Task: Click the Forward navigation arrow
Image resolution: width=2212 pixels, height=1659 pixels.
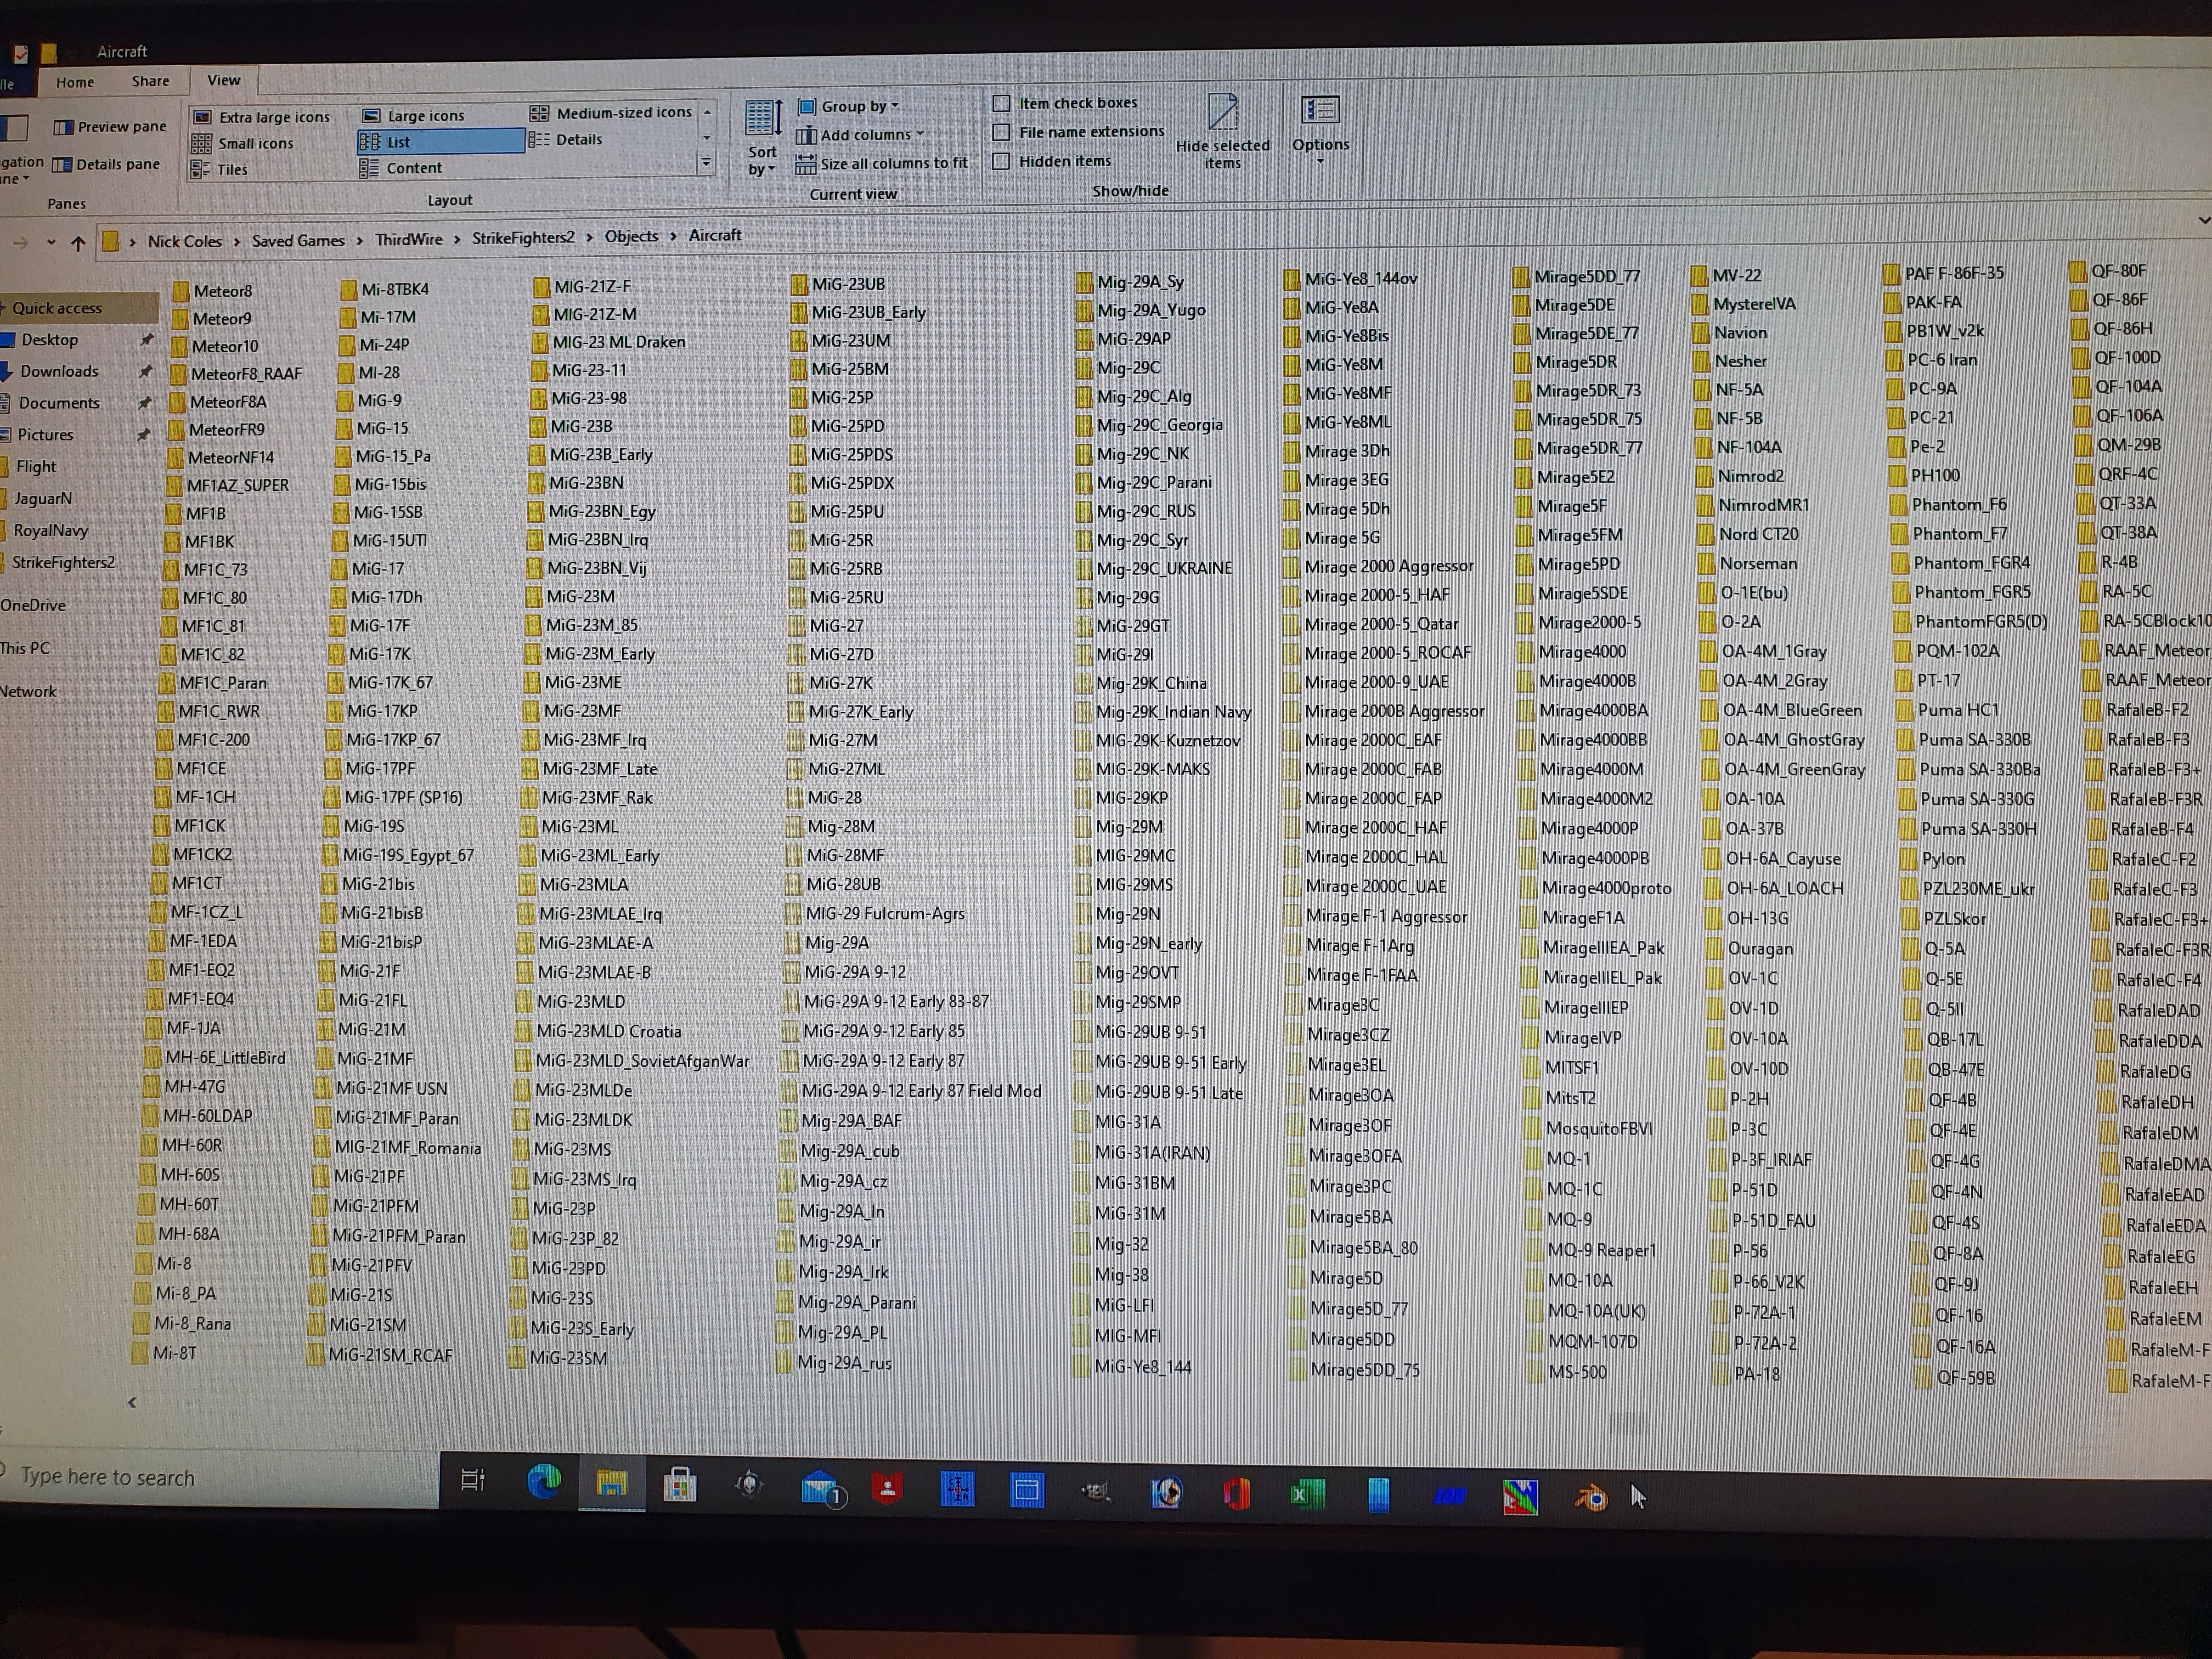Action: tap(20, 243)
